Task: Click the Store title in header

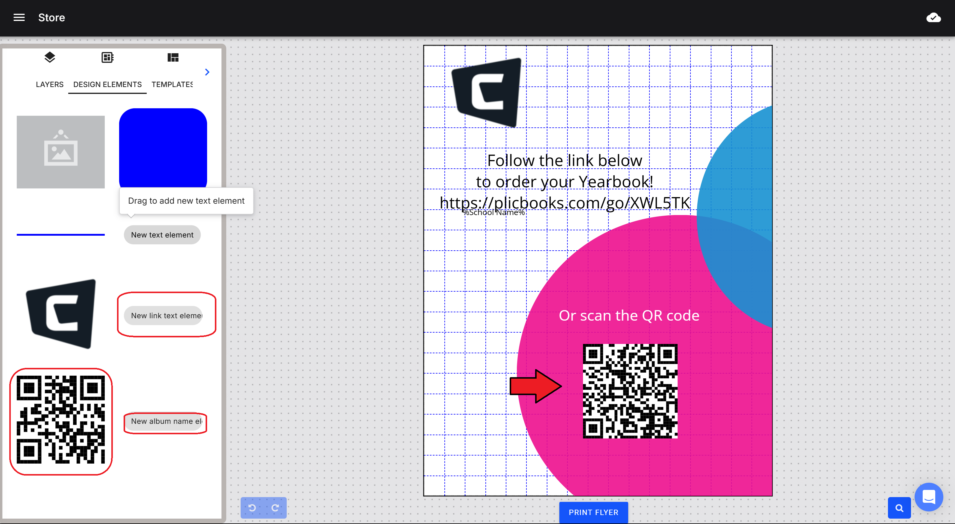Action: point(51,17)
